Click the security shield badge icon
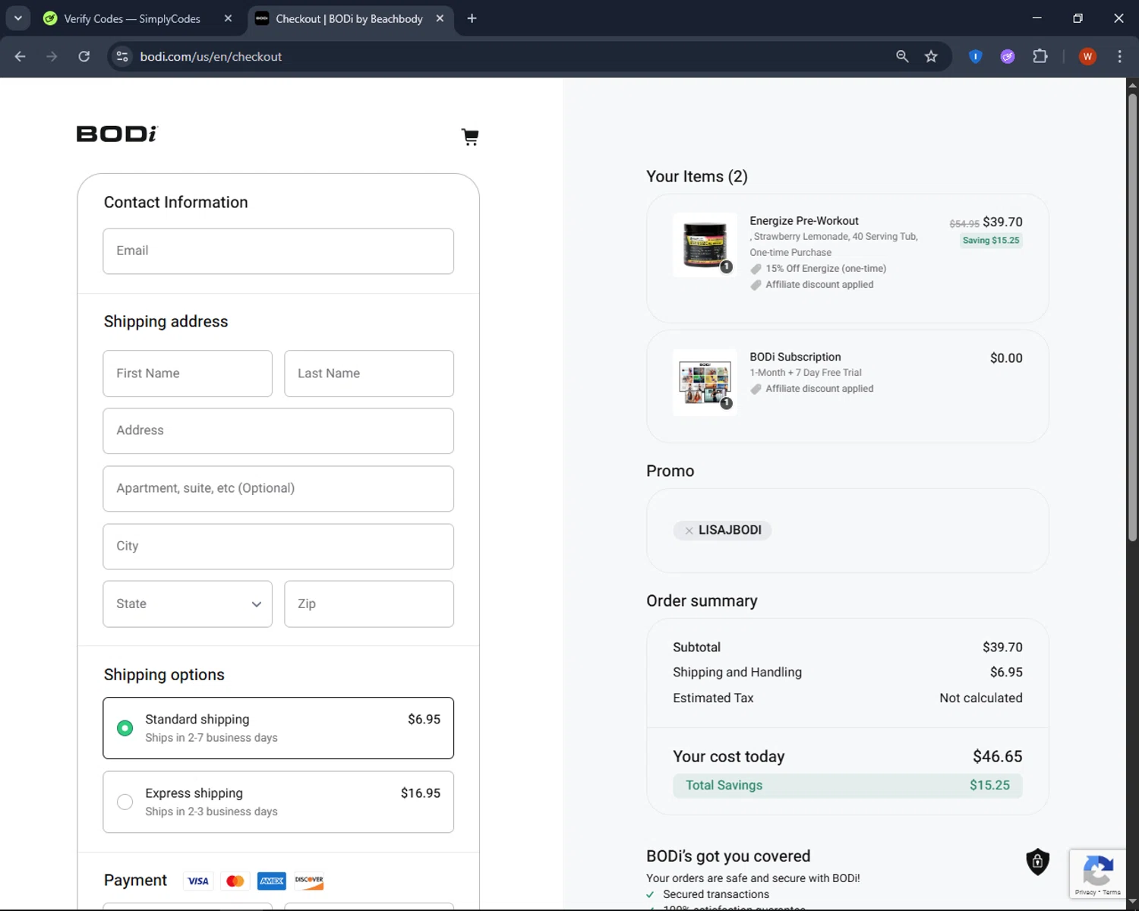The height and width of the screenshot is (911, 1139). click(1037, 862)
